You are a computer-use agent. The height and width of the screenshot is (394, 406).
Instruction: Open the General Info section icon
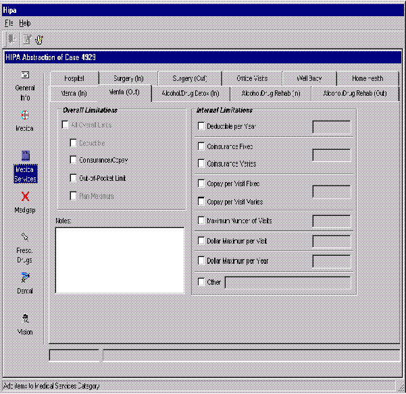click(25, 76)
